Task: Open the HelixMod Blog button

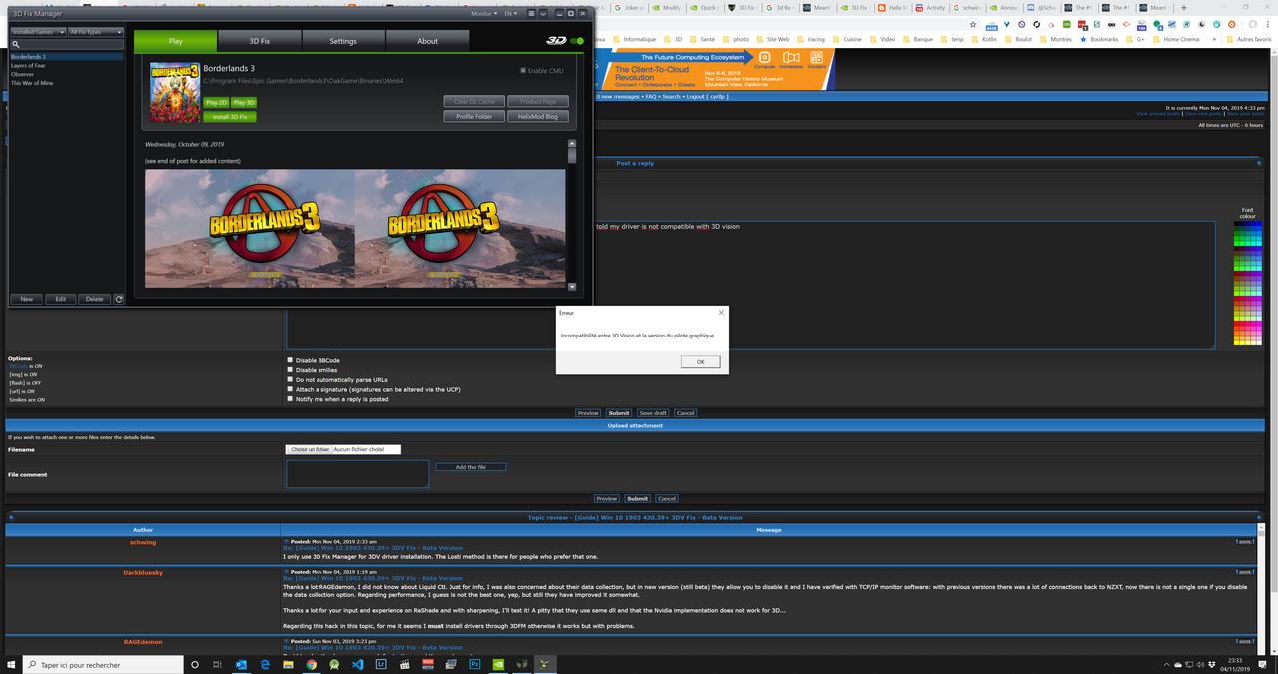Action: [x=538, y=116]
